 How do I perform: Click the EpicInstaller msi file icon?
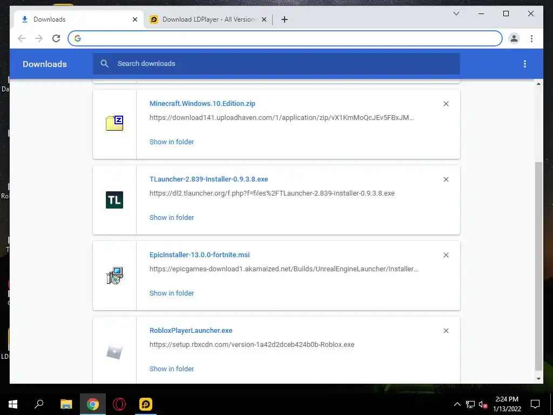pyautogui.click(x=114, y=276)
